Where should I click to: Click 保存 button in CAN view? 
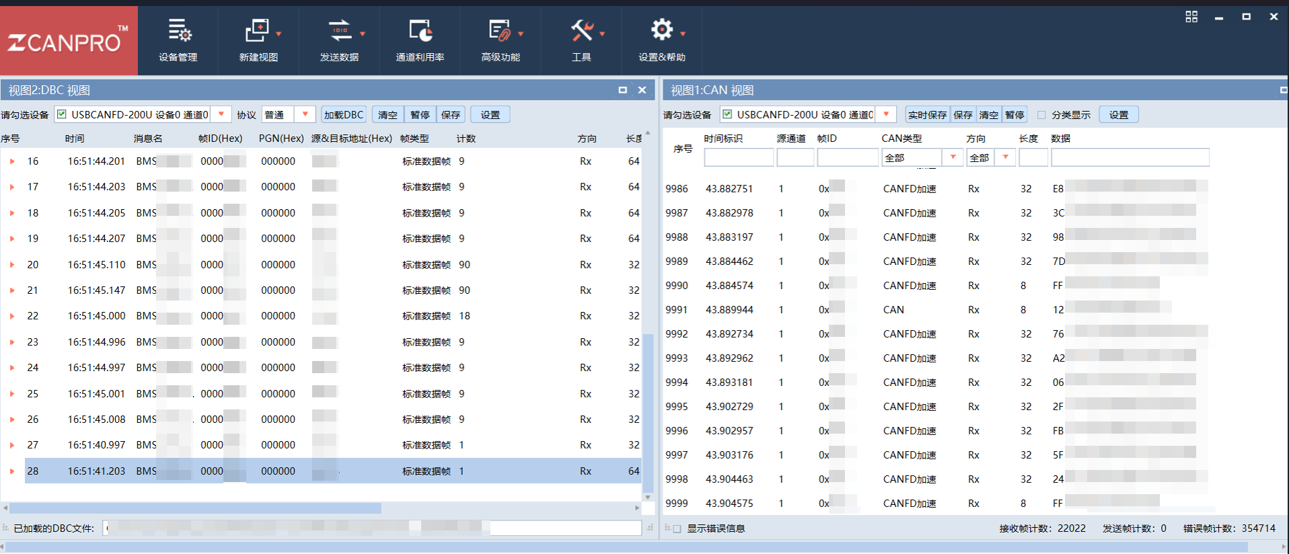(x=963, y=114)
